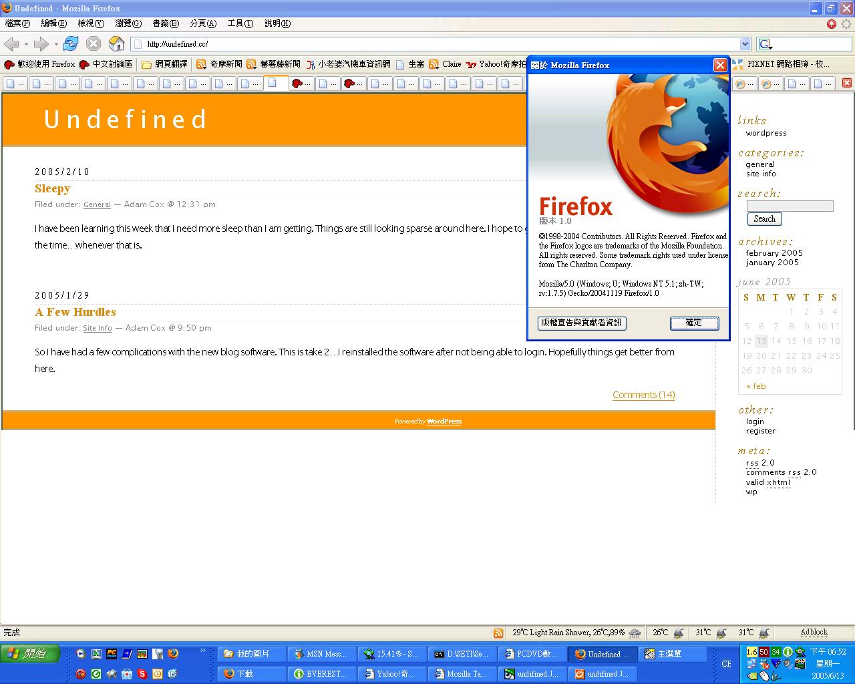Viewport: 855px width, 684px height.
Task: Switch to 我的圖片 taskbar window
Action: pos(252,655)
